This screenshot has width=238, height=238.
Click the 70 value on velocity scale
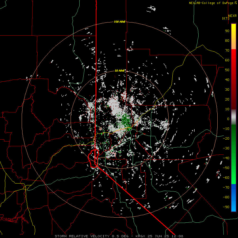pyautogui.click(x=227, y=51)
